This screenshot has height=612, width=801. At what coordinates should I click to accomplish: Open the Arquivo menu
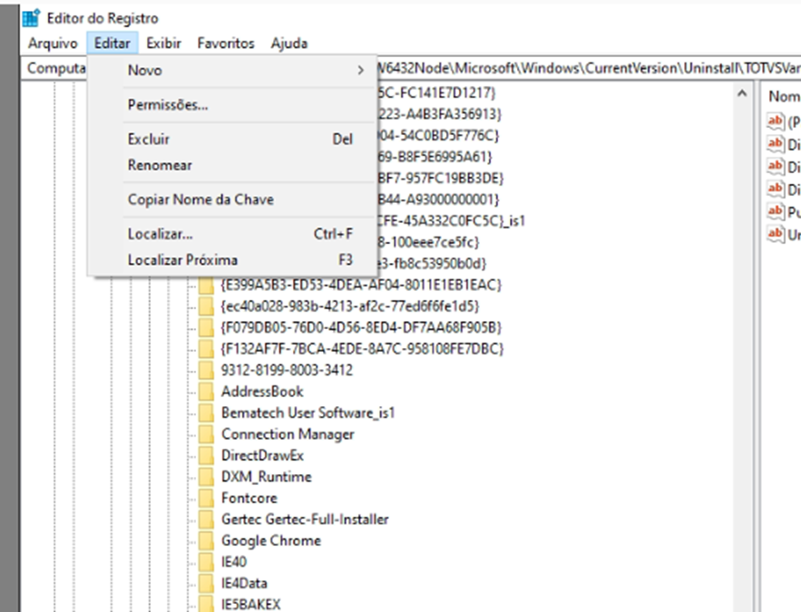(53, 44)
